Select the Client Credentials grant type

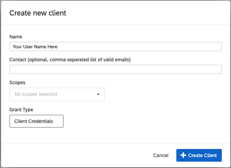point(36,121)
